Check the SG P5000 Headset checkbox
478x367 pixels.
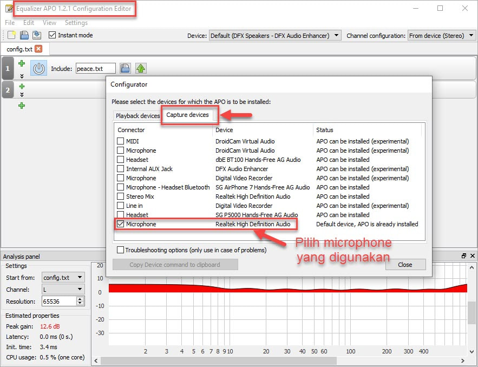[x=120, y=214]
